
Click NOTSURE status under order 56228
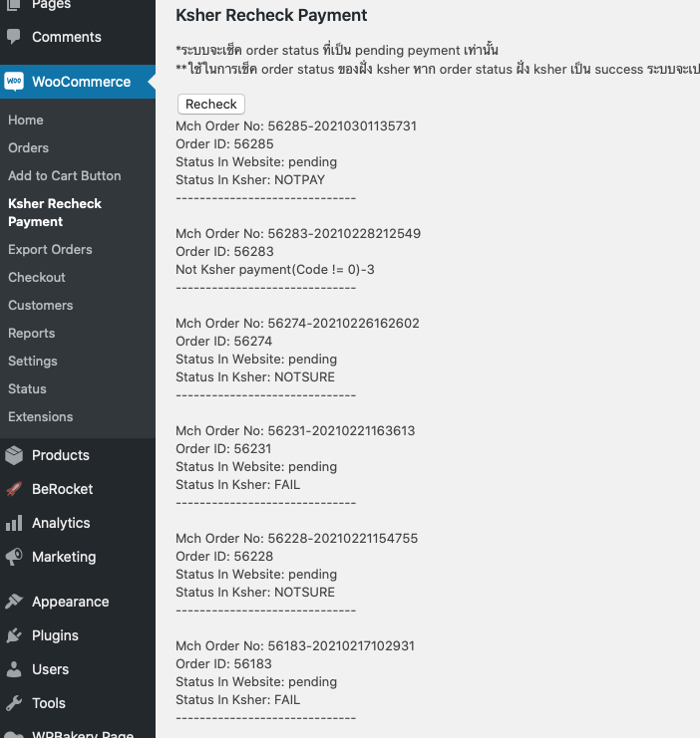255,593
